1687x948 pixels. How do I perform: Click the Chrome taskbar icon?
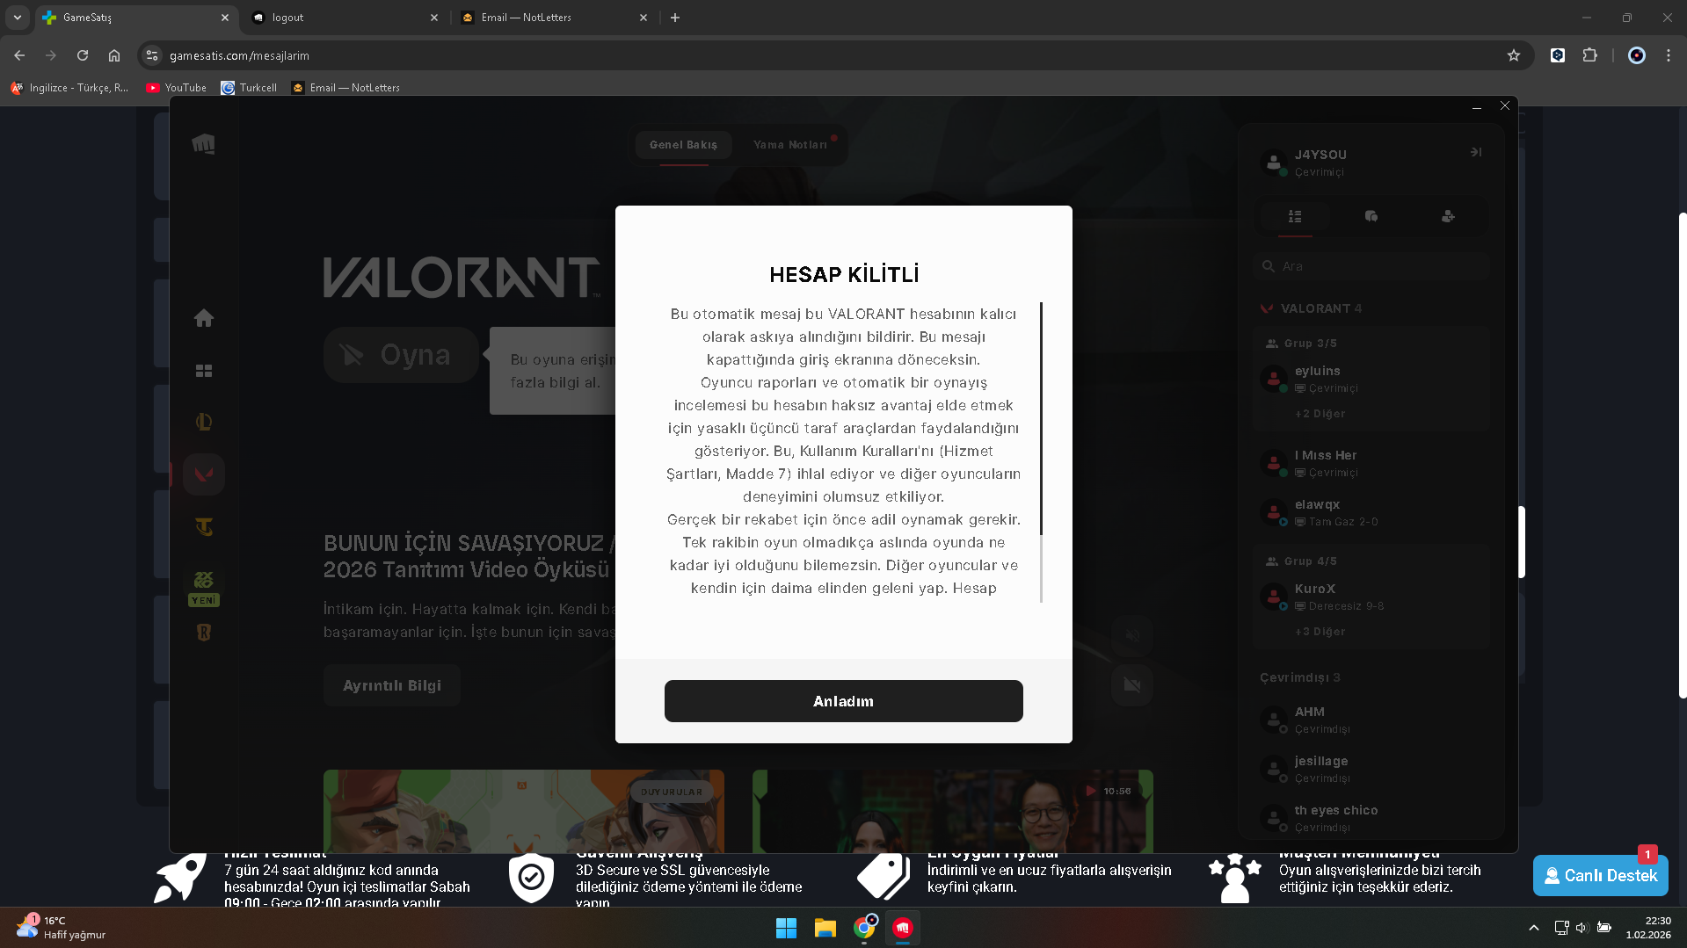865,928
